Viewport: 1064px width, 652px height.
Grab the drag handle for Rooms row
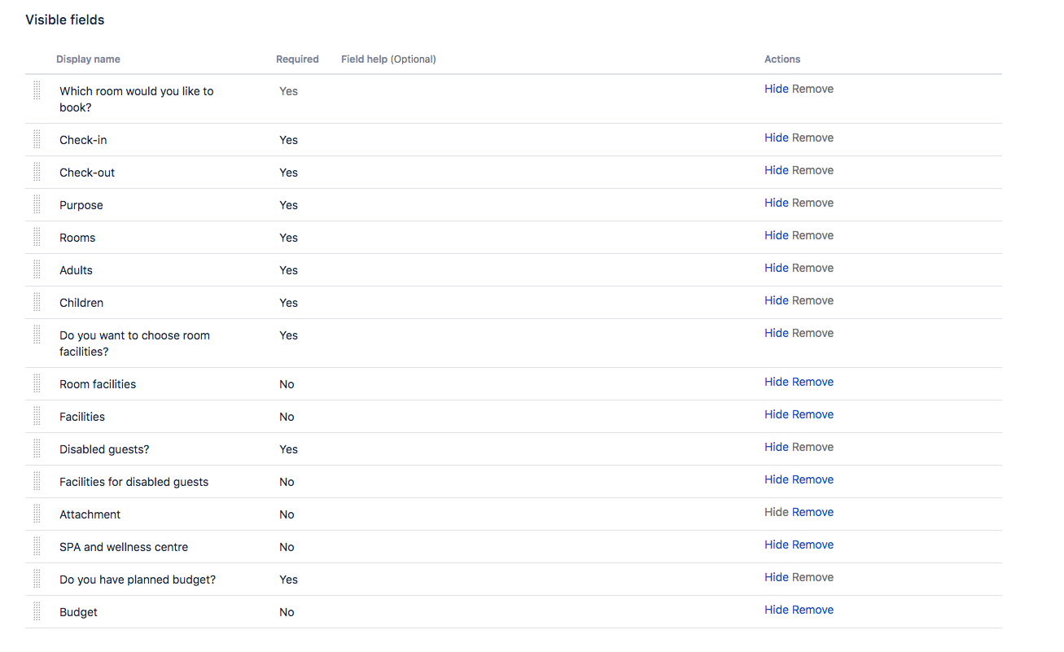pyautogui.click(x=37, y=236)
